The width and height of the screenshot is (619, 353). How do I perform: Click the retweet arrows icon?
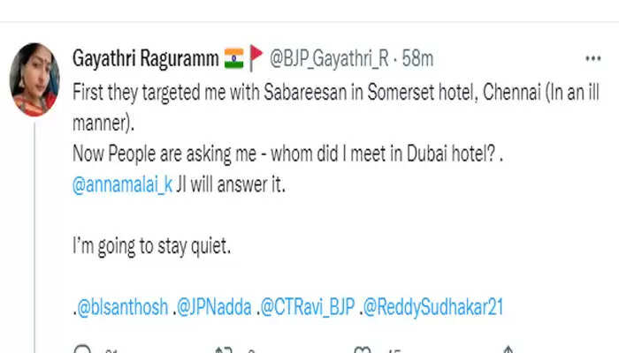(x=226, y=350)
